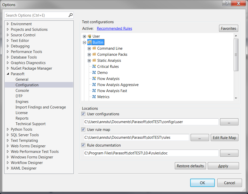248x194 pixels.
Task: Select the Web Forms Designer category
Action: click(28, 146)
